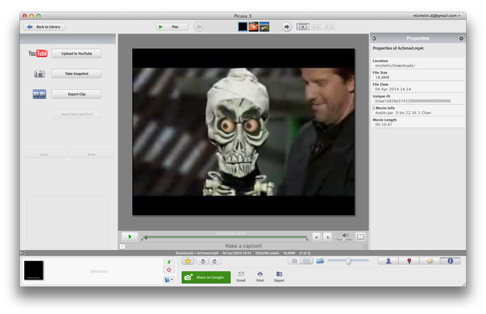Open the account dropdown michelin.dj@gmail.com

(x=437, y=16)
